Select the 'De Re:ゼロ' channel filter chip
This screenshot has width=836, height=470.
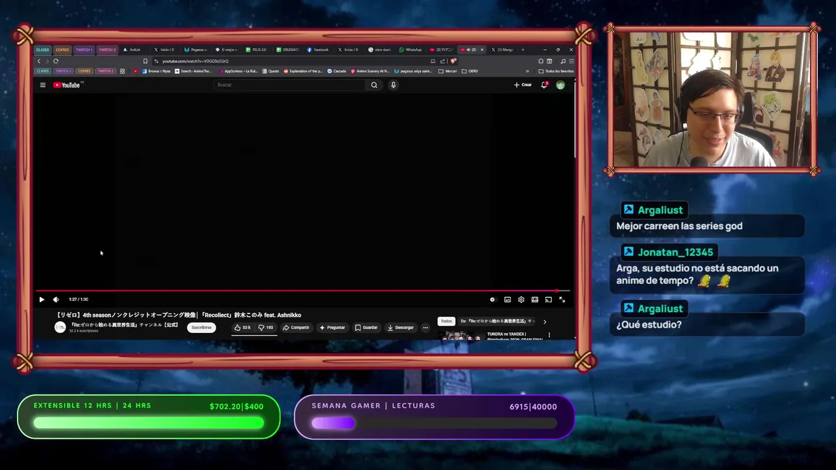[x=498, y=321]
